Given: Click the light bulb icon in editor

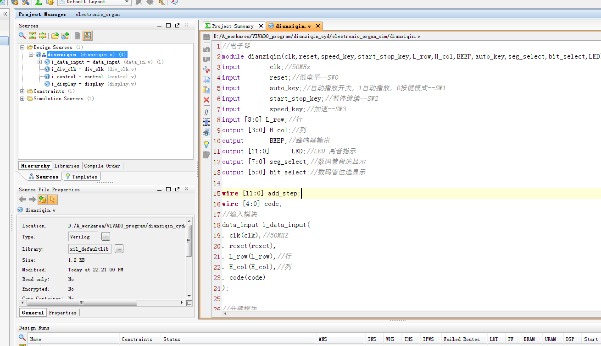Looking at the screenshot, I should pos(206,144).
